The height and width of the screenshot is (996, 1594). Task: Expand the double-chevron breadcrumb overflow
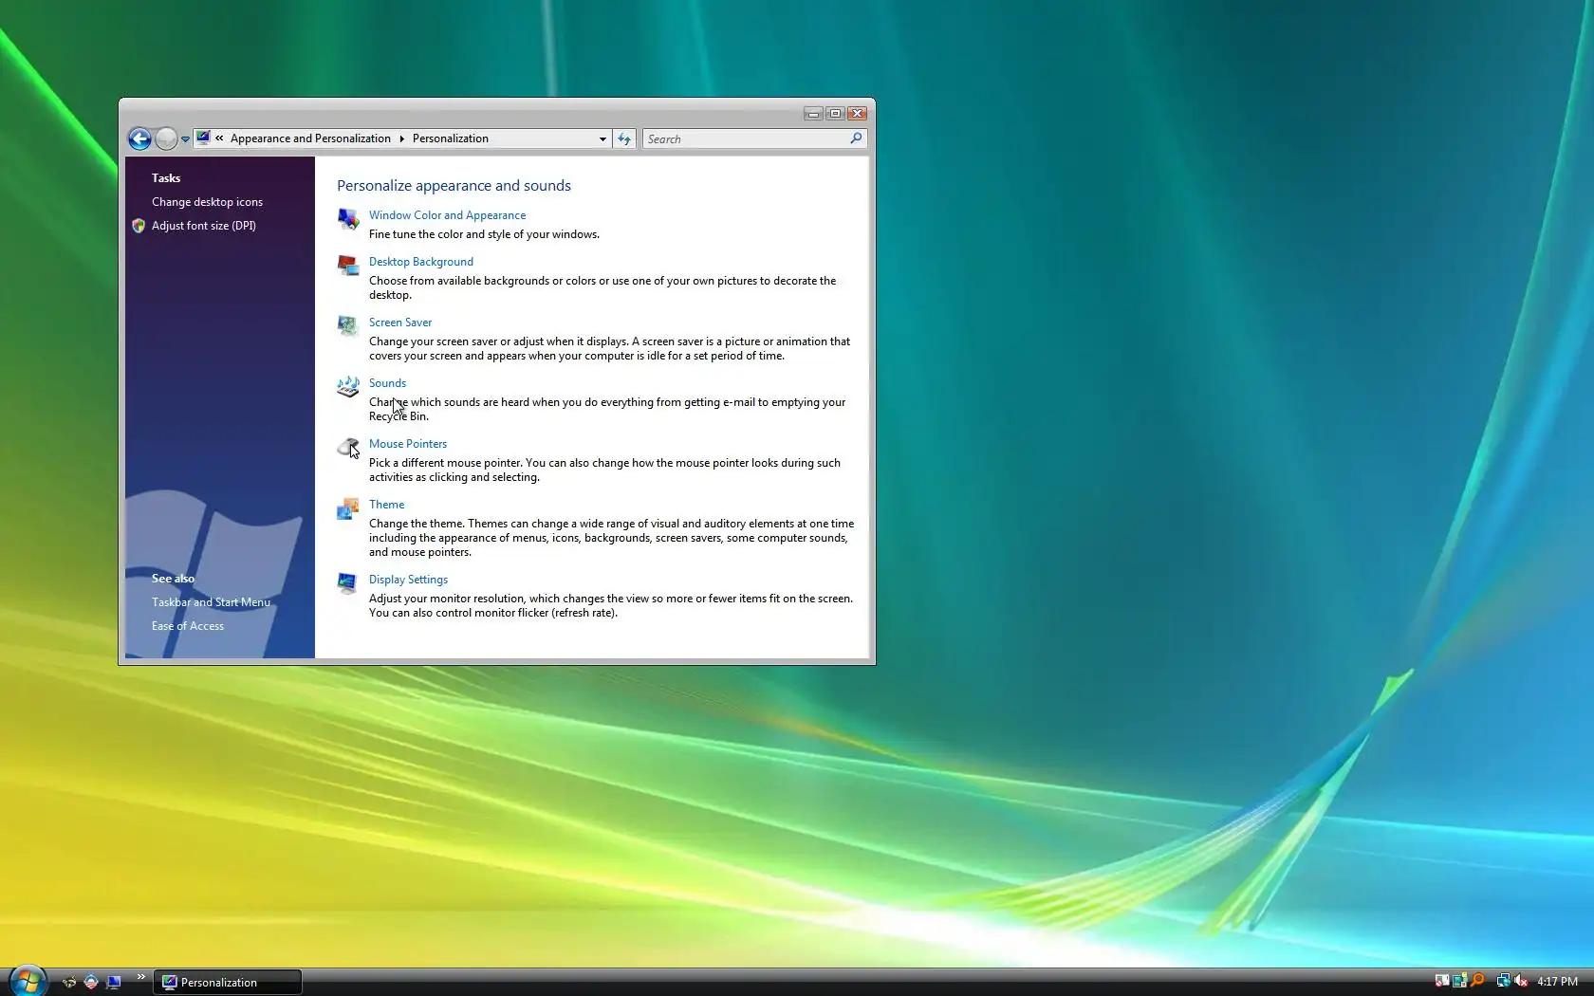pos(219,138)
